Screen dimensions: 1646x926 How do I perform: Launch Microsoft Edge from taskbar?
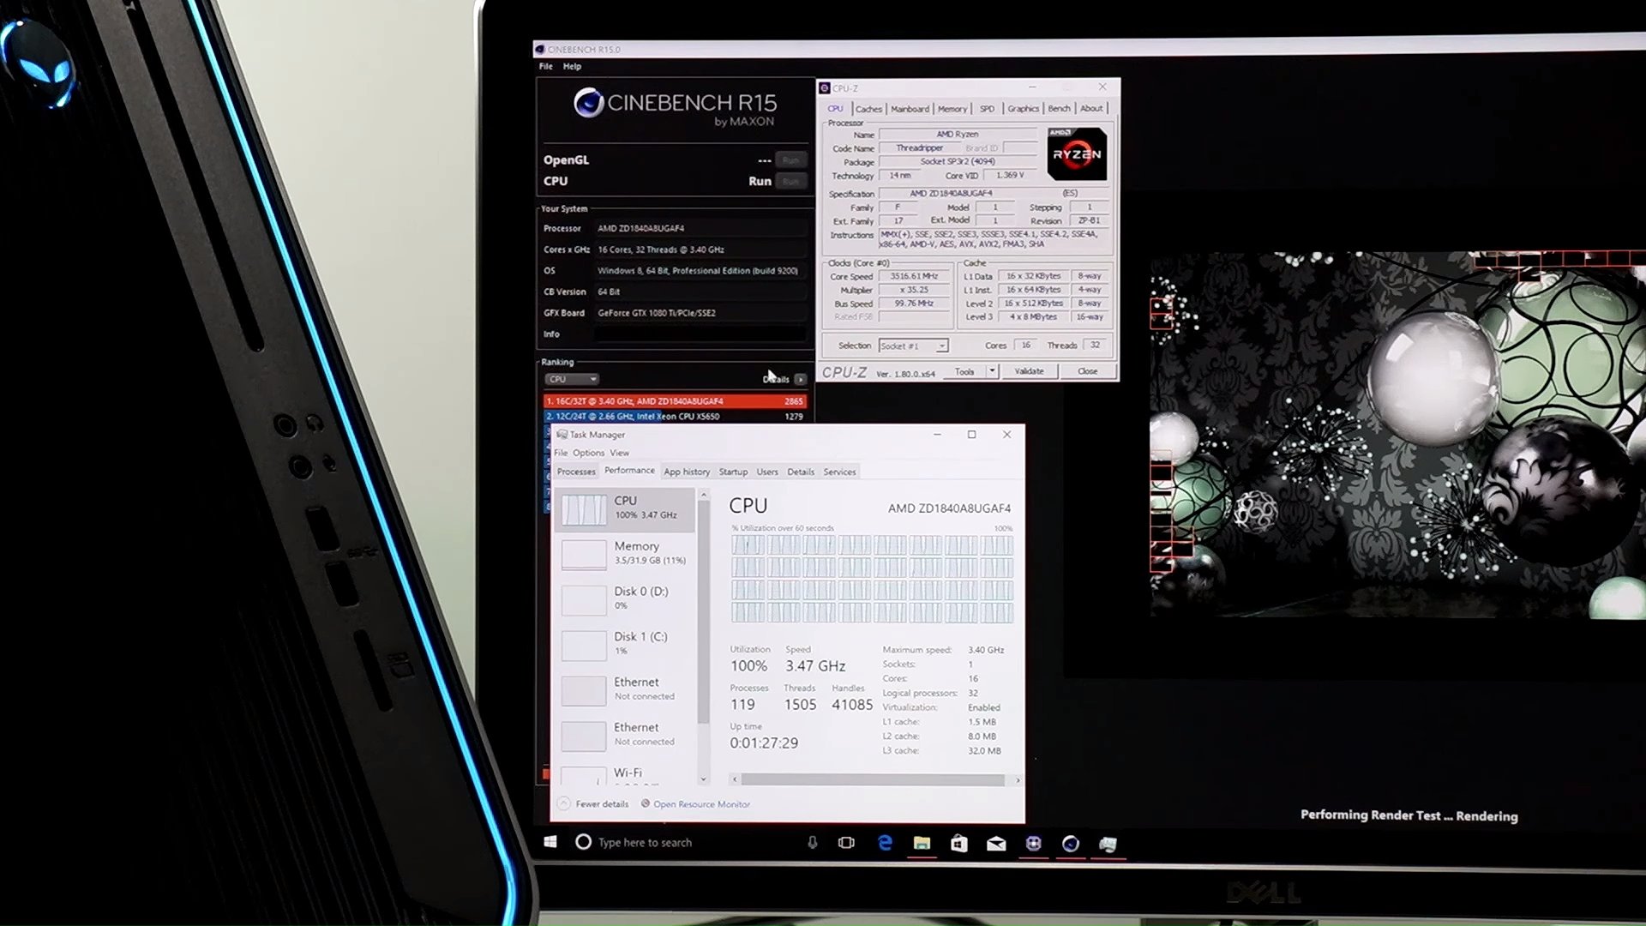886,843
